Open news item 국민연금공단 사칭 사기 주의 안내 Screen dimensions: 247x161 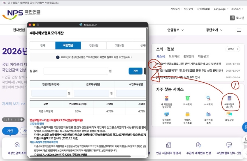[178, 77]
